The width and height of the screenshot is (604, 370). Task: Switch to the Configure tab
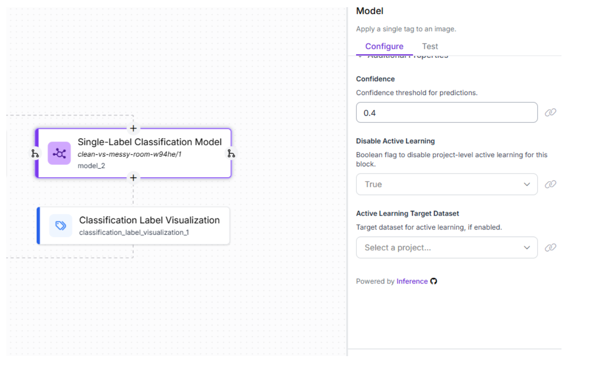(384, 46)
